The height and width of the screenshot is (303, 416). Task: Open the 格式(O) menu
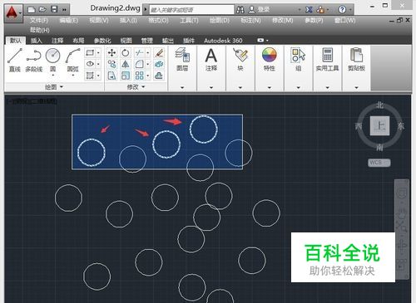tap(158, 20)
